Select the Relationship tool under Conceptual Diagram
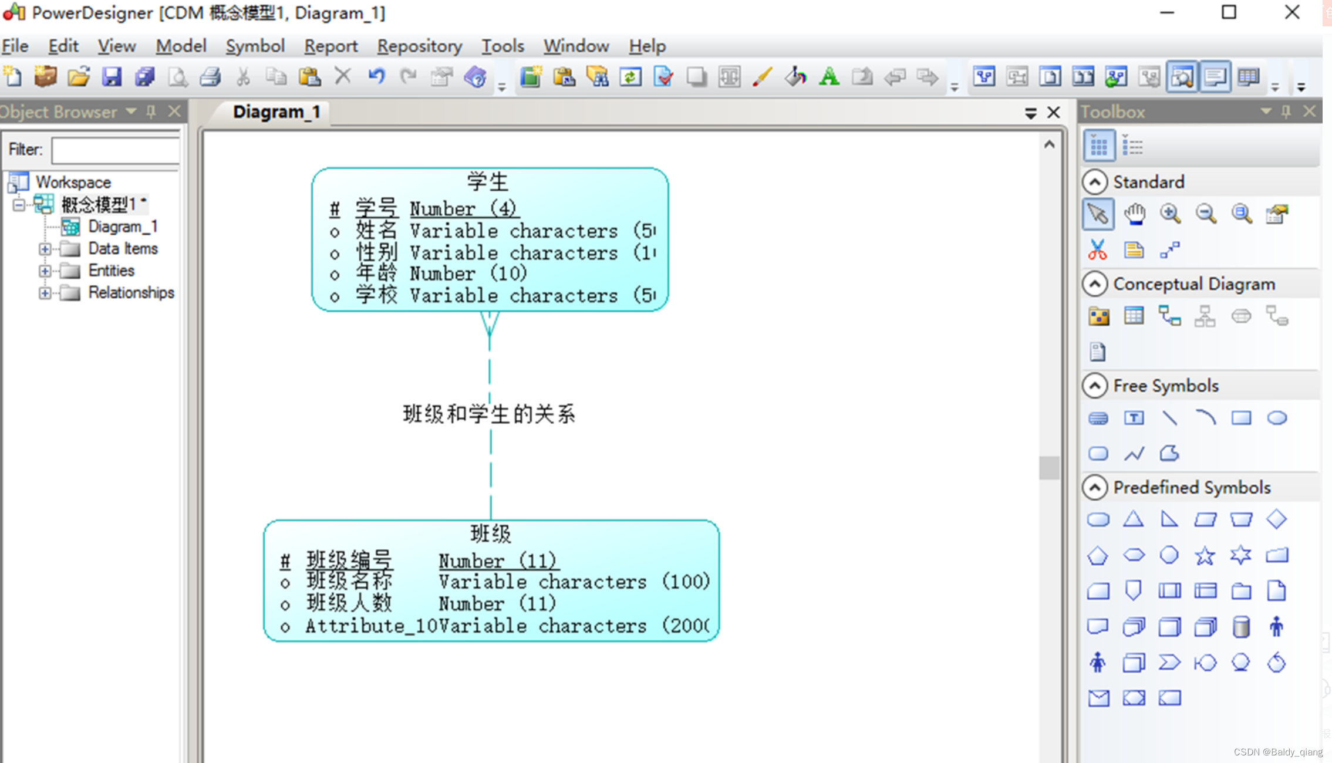 (1170, 316)
